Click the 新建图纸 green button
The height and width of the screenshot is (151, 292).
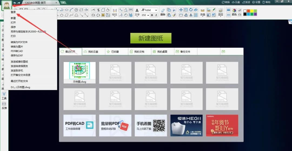pos(151,38)
